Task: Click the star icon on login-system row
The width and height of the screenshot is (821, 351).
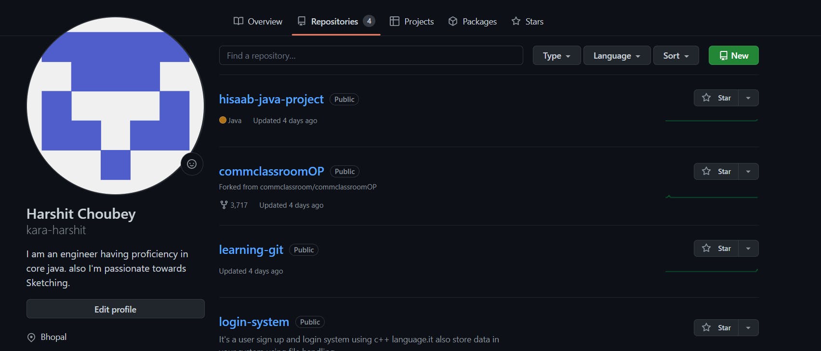Action: (x=706, y=327)
